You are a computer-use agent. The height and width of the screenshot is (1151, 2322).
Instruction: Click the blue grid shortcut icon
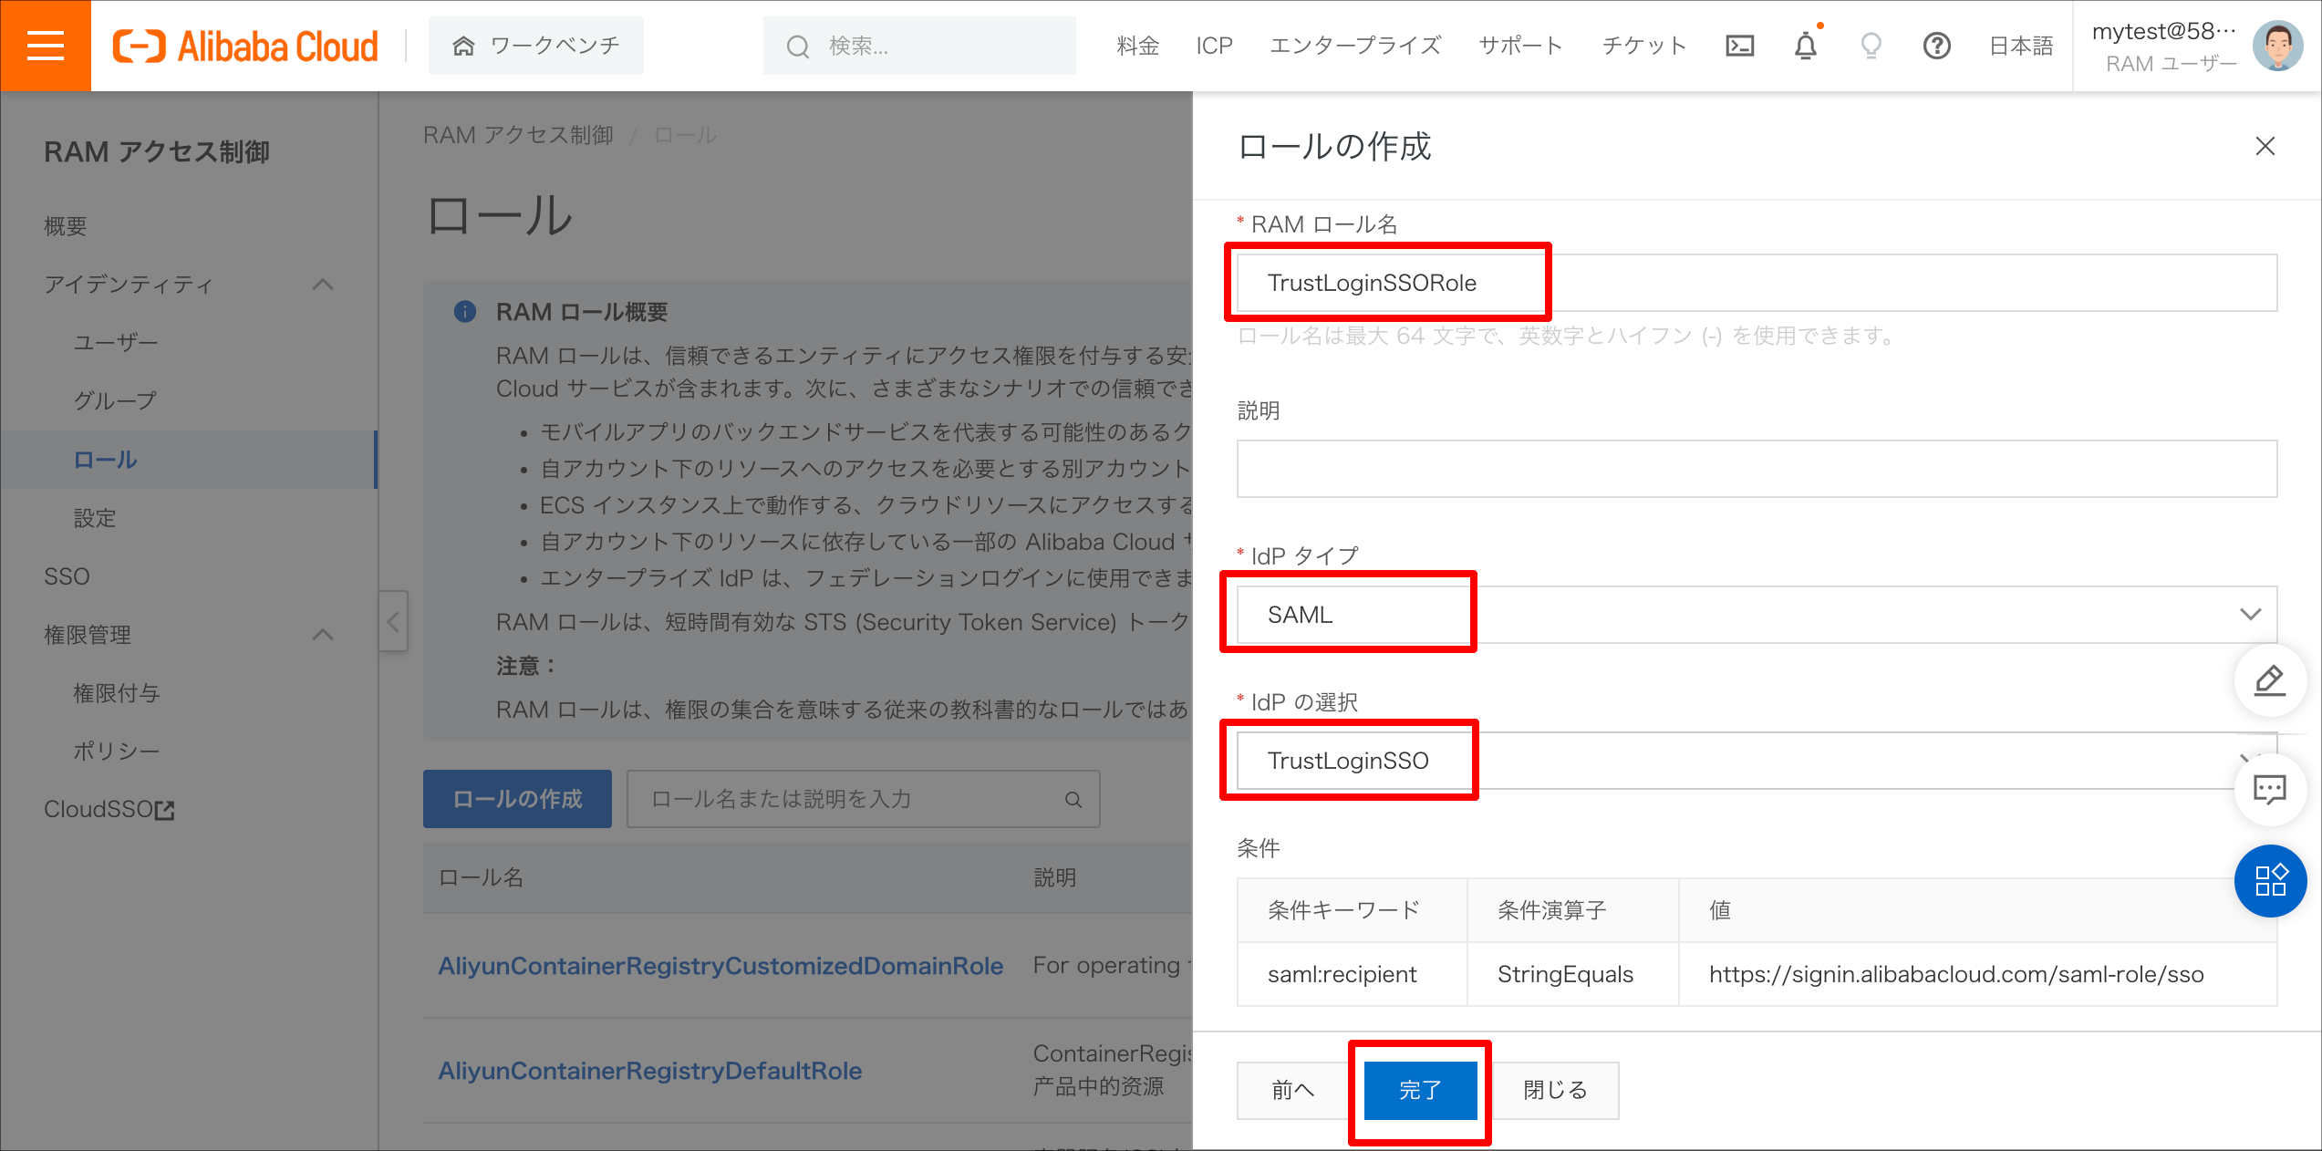(2270, 881)
